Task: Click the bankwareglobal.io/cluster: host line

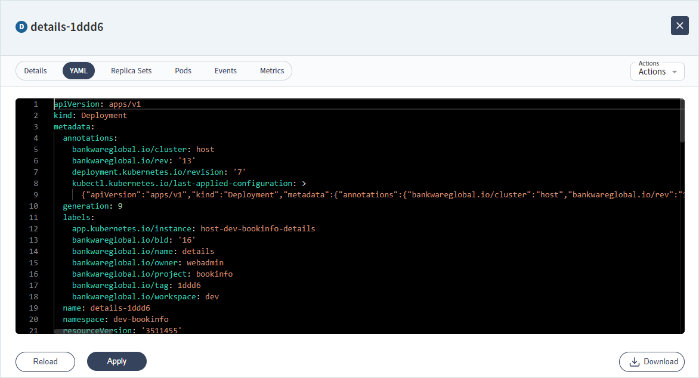Action: pos(143,149)
